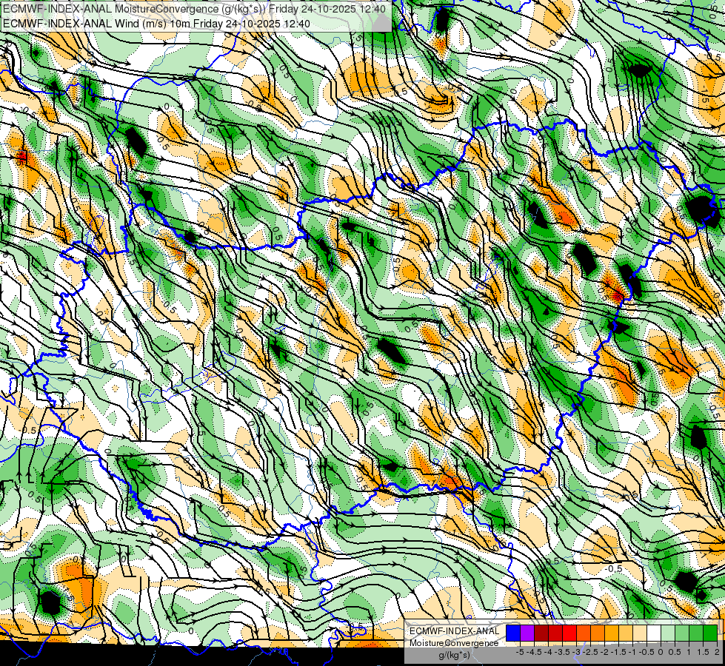The width and height of the screenshot is (725, 666).
Task: Pick the darkest green swatch (1.5 to 2)
Action: coord(710,633)
